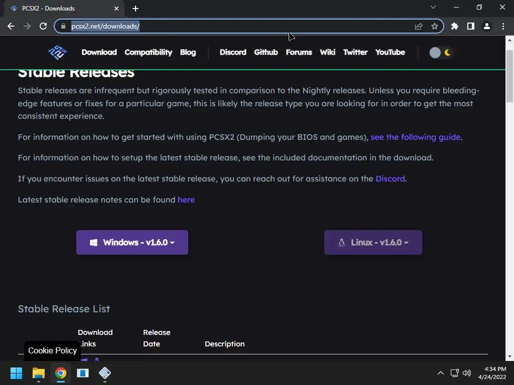Open the Download nav menu item
The image size is (514, 385).
(99, 52)
